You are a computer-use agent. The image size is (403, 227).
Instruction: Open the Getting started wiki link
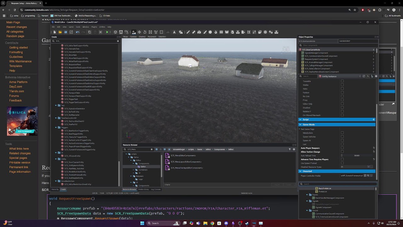(18, 48)
